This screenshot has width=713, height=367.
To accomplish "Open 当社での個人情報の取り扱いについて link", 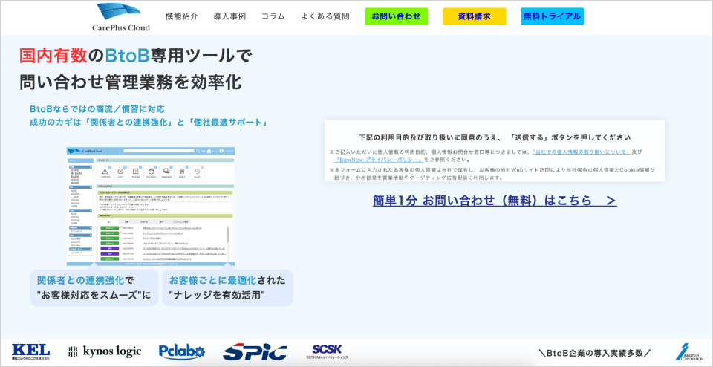I will click(581, 152).
